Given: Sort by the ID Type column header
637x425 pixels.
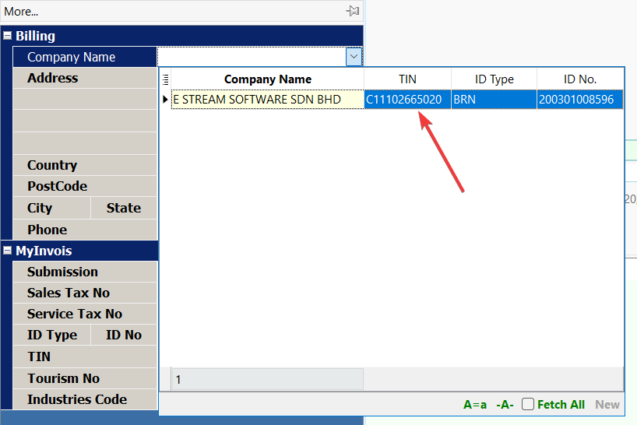Looking at the screenshot, I should pos(494,79).
